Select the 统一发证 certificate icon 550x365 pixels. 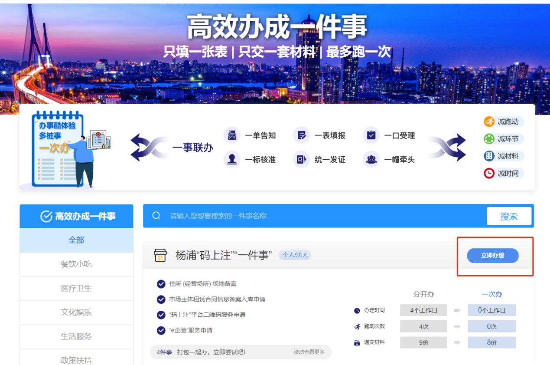302,159
